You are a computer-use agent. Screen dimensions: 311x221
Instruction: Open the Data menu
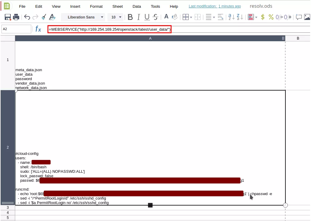[x=137, y=6]
